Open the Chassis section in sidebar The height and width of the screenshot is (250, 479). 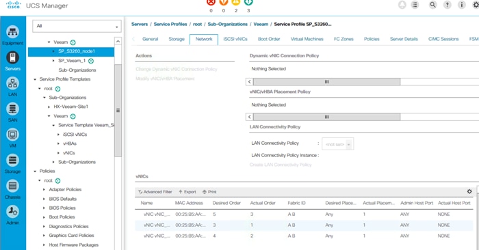coord(12,189)
